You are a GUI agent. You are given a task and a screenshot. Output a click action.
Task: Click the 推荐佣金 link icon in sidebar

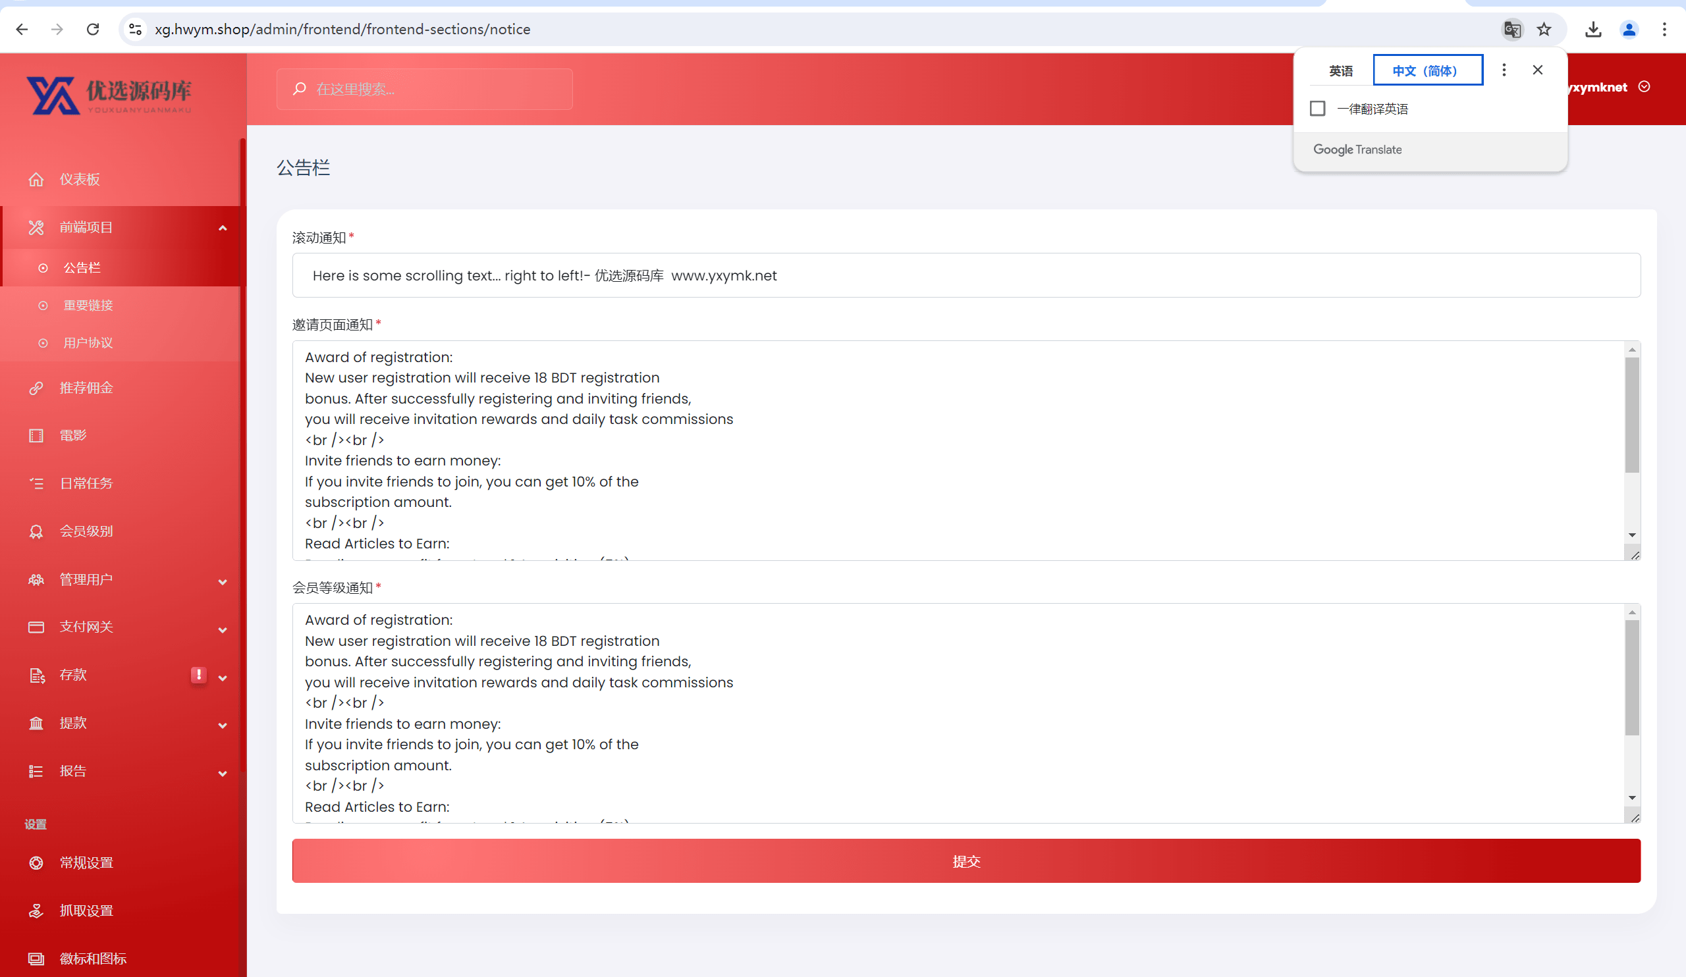[36, 388]
